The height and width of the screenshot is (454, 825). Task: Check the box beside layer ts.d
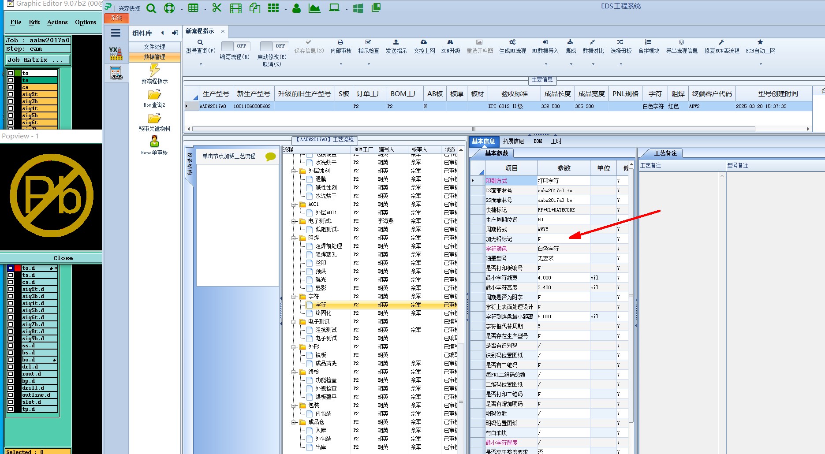pos(10,275)
